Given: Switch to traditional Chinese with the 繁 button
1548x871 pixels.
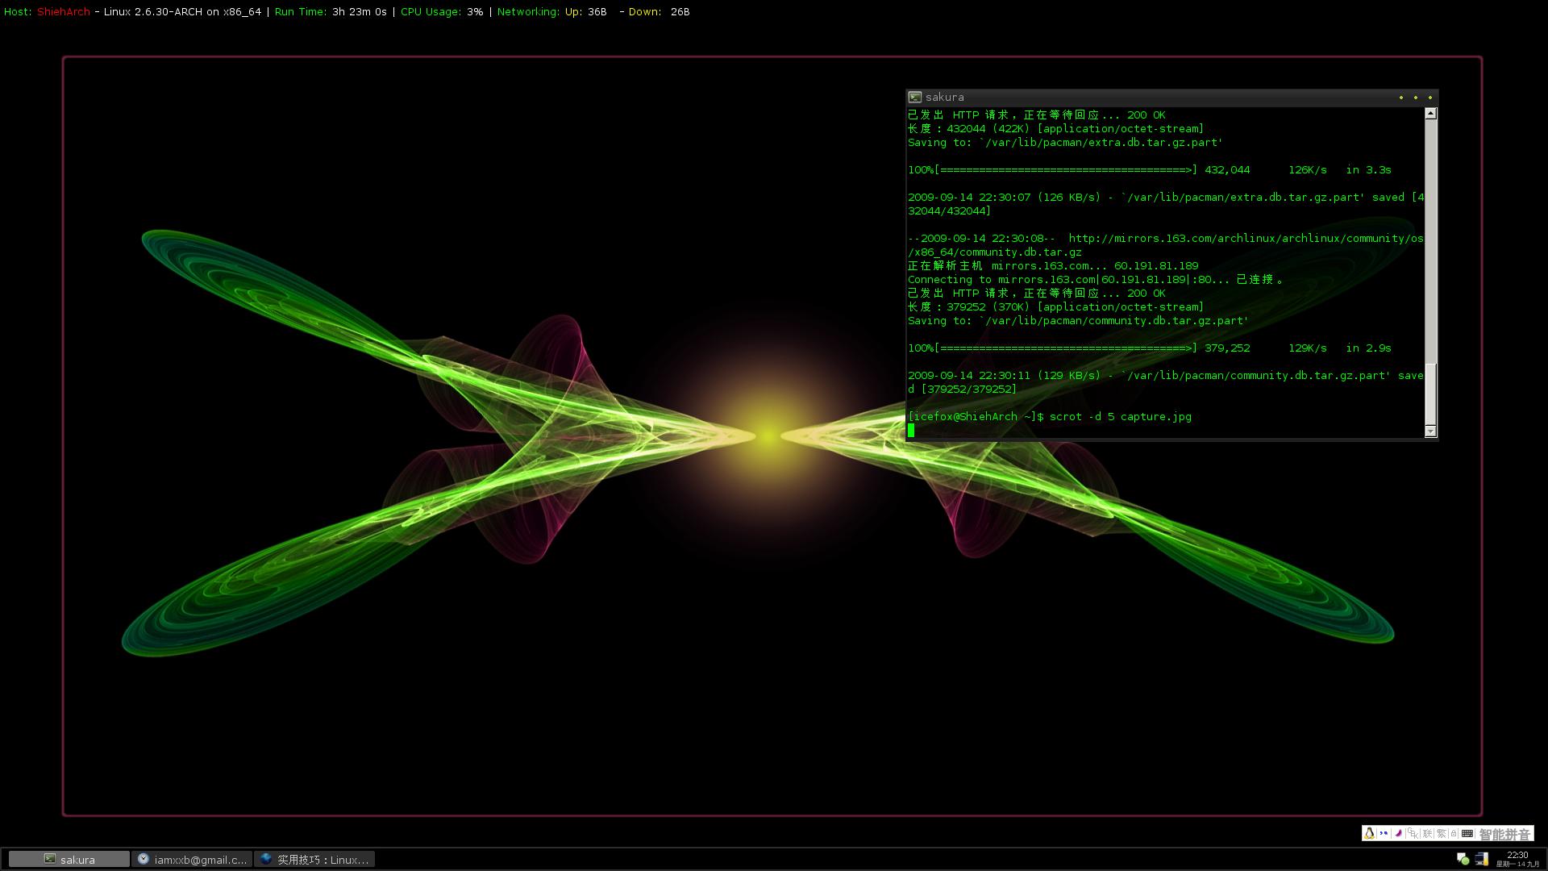Looking at the screenshot, I should (x=1442, y=833).
